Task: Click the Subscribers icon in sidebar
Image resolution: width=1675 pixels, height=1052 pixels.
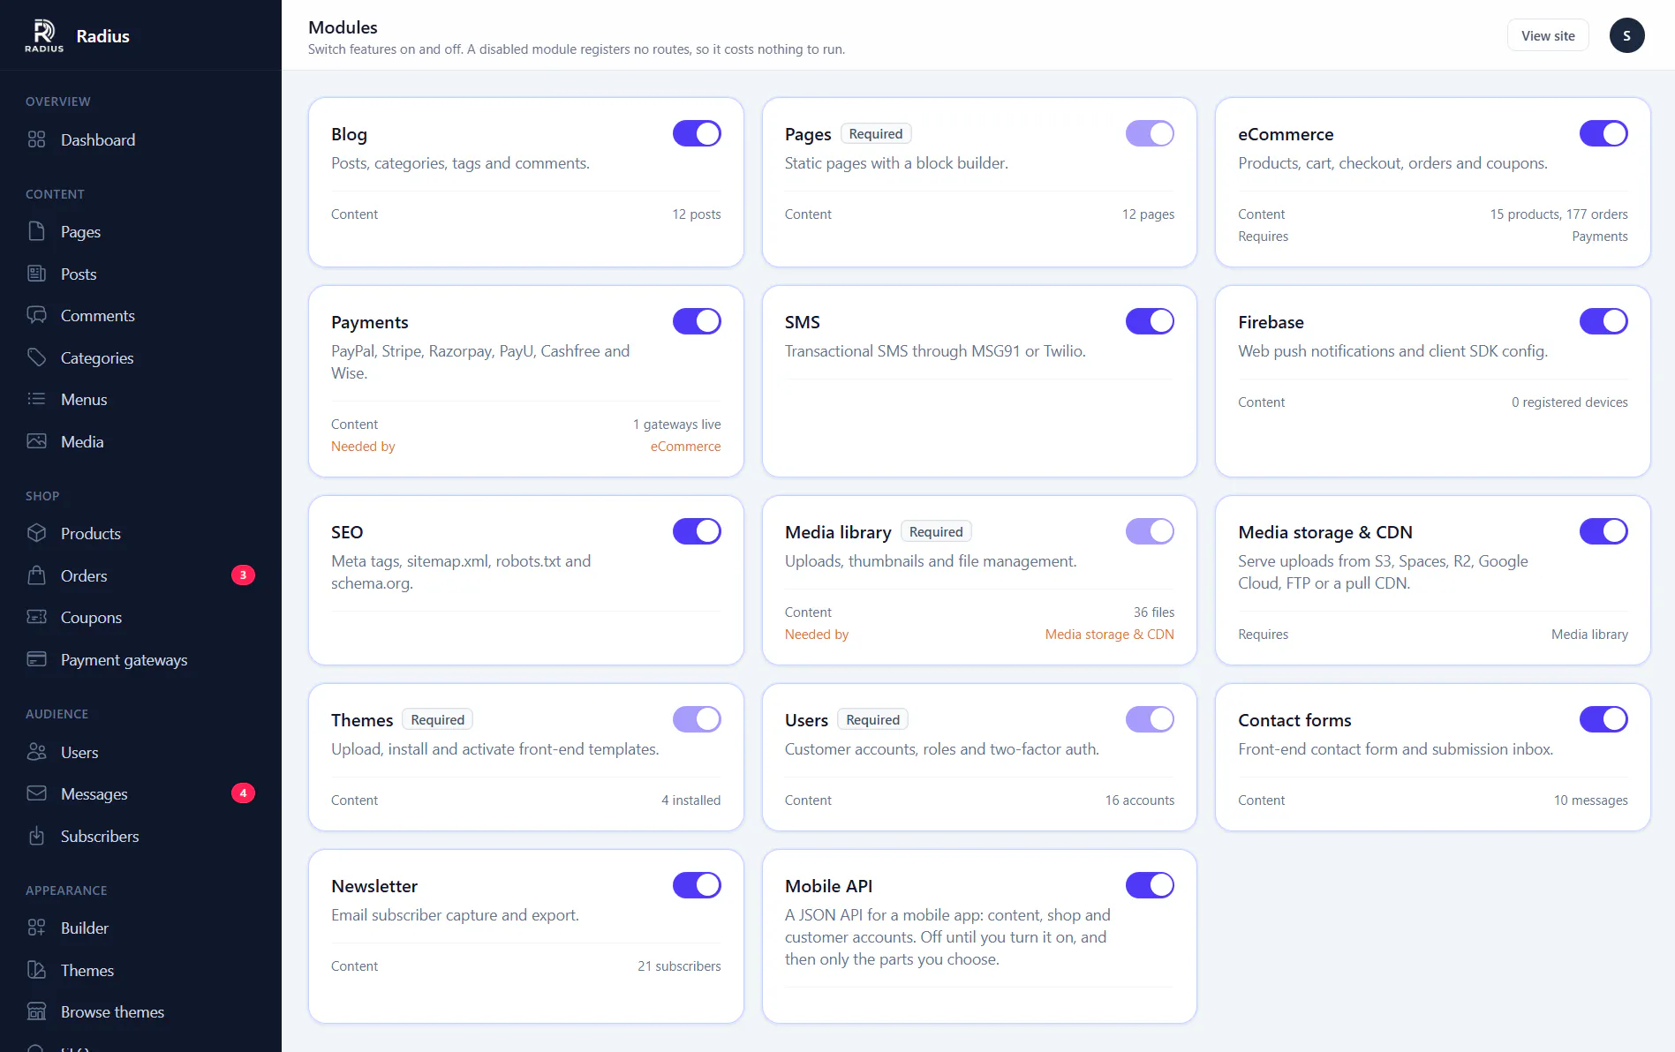Action: tap(36, 836)
